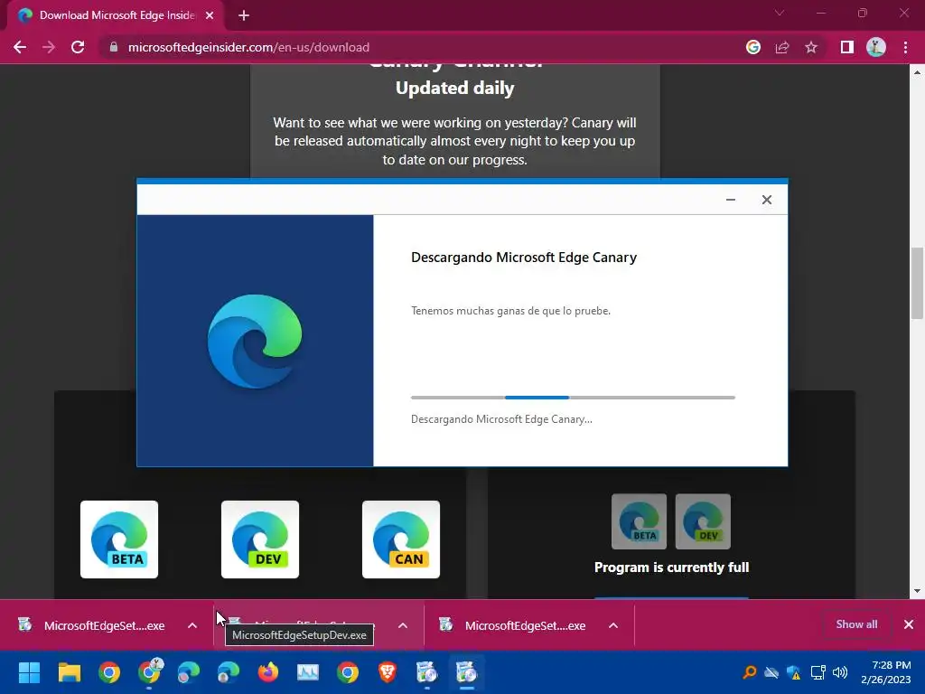925x694 pixels.
Task: Click the OneDrive cloud tray icon
Action: (771, 672)
